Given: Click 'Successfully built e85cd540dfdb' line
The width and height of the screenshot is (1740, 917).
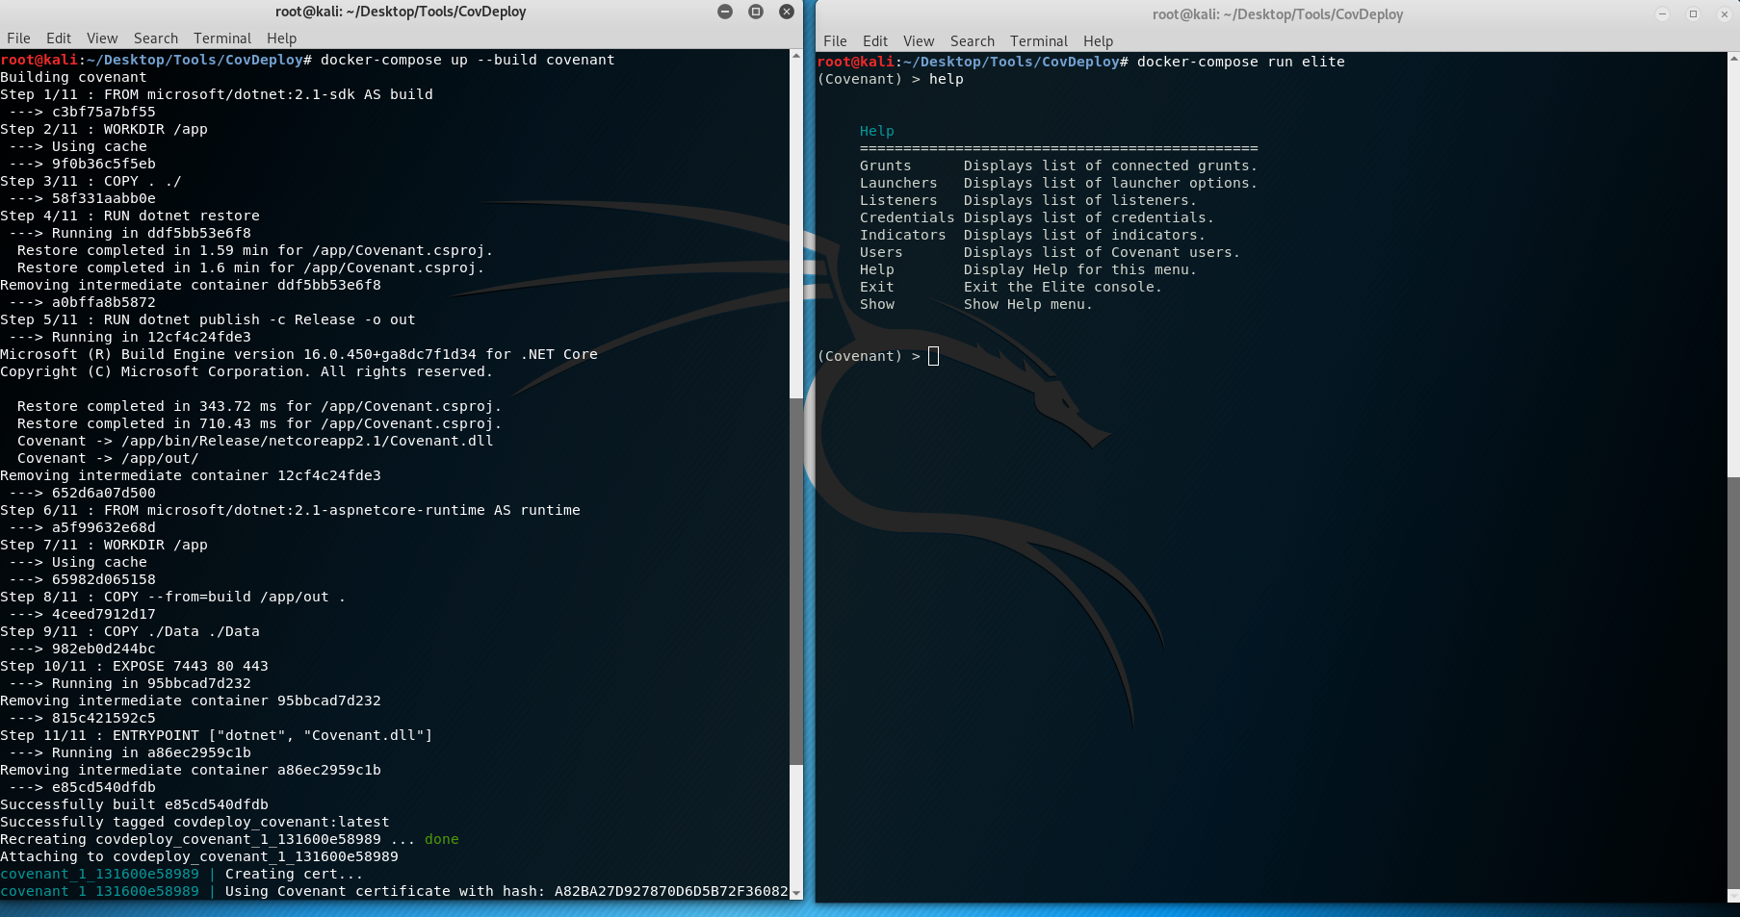Looking at the screenshot, I should [x=134, y=804].
